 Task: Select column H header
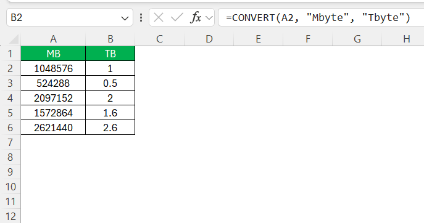(407, 39)
